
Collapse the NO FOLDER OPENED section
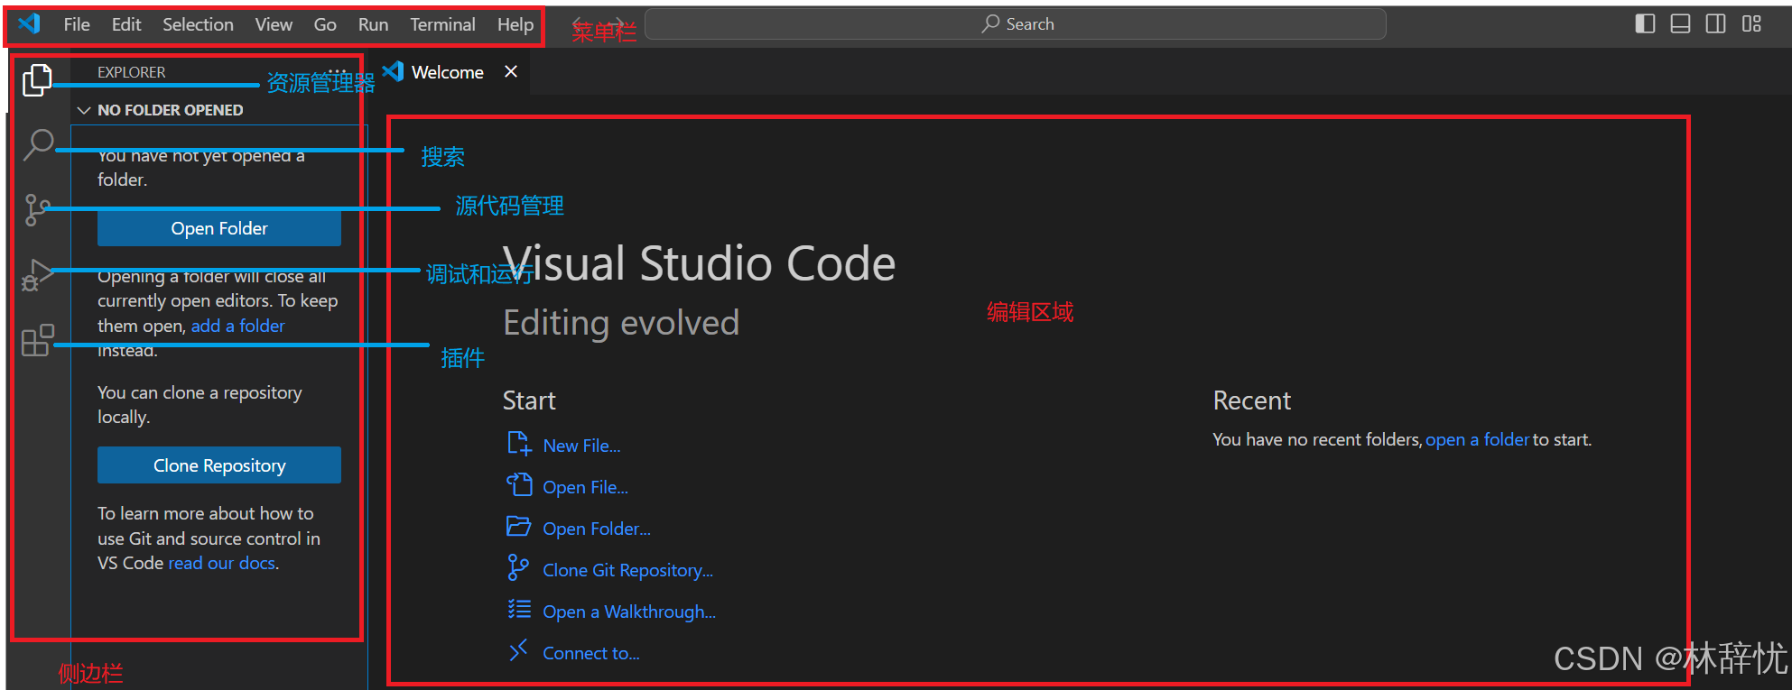[x=84, y=110]
